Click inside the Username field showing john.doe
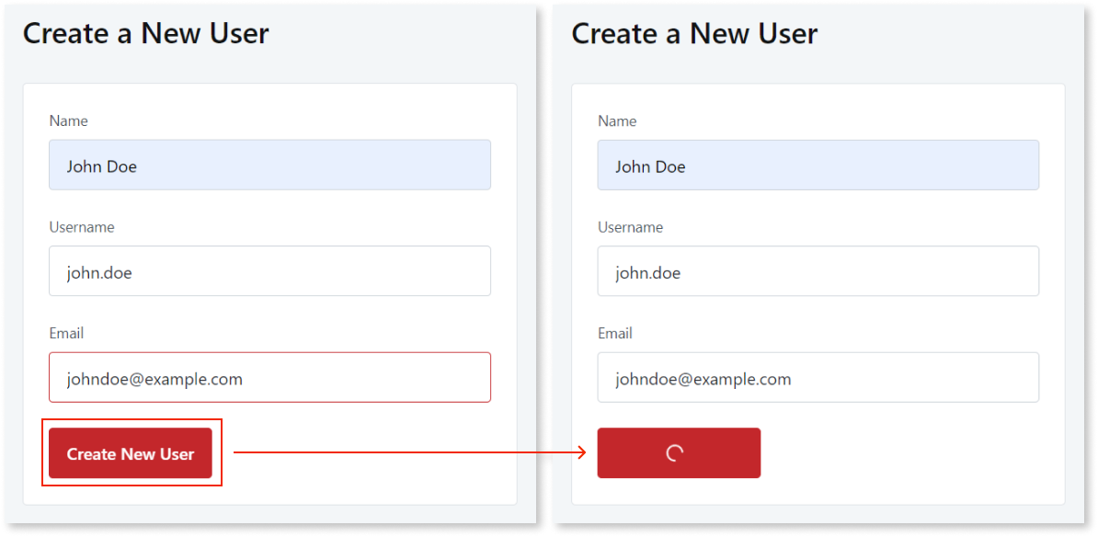Screen dimensions: 1098x537 point(269,271)
